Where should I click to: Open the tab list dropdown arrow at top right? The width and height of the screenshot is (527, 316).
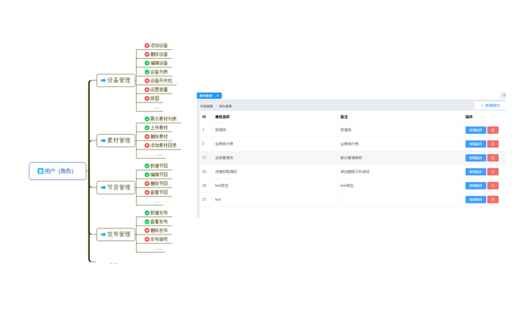pos(503,96)
